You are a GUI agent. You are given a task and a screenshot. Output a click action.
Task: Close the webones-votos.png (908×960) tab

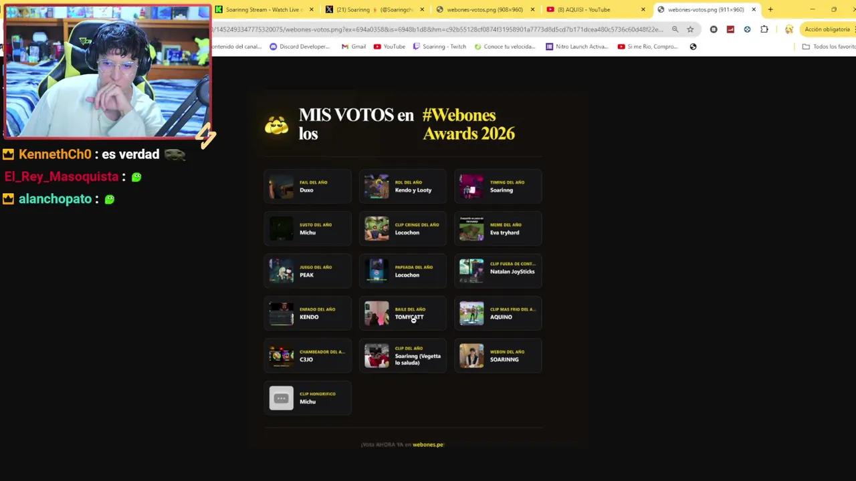532,9
